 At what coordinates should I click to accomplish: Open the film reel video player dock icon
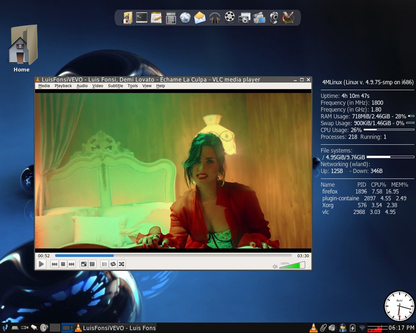point(229,17)
